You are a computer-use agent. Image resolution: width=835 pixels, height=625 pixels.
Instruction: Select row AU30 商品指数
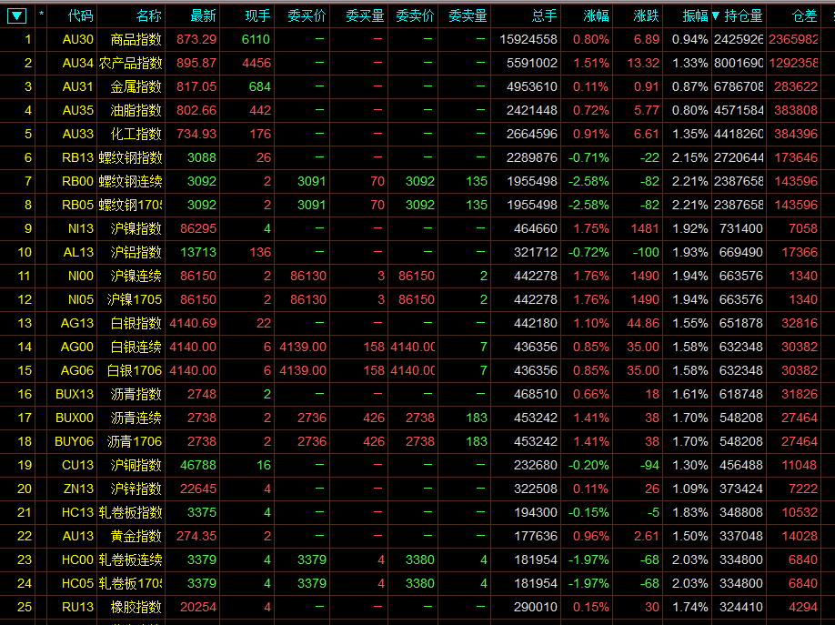click(x=136, y=39)
